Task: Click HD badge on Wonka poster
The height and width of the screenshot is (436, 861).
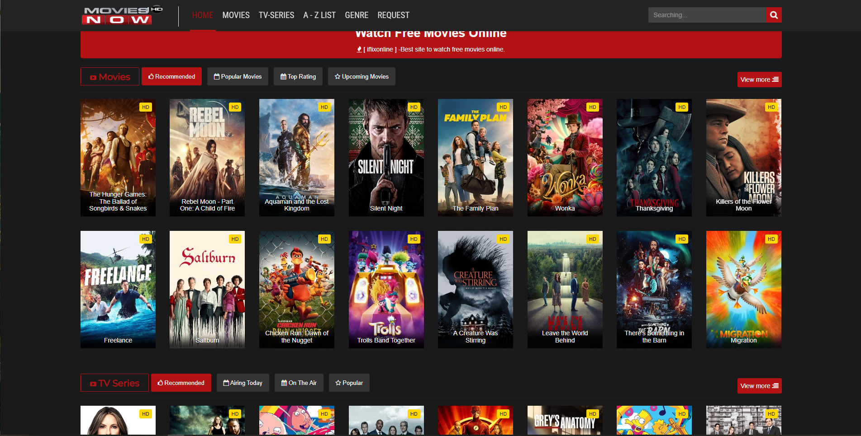Action: [592, 107]
